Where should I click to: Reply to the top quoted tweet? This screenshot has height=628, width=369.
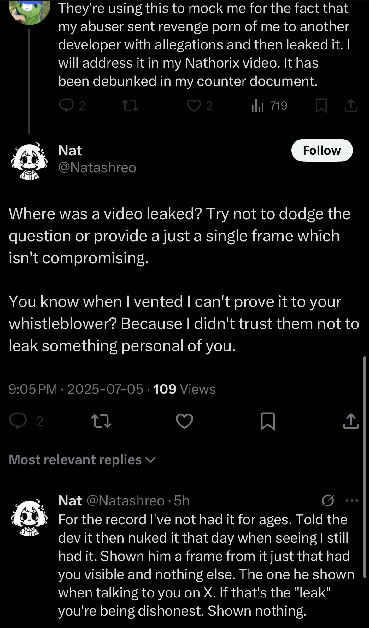(x=66, y=106)
